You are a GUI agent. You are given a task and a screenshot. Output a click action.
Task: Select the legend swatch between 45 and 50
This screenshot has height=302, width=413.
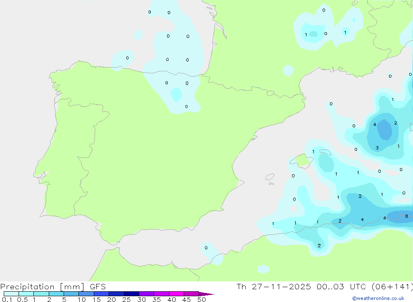192,294
